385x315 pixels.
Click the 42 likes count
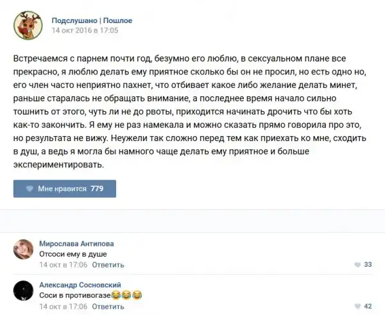click(368, 306)
